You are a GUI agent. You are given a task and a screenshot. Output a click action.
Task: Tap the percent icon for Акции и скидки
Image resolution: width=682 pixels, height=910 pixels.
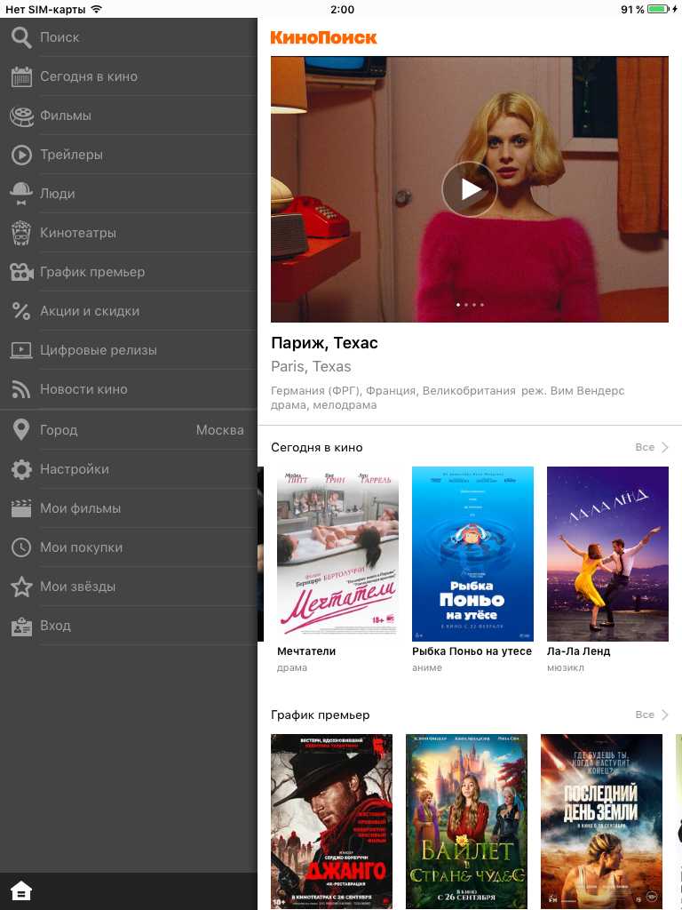pos(21,311)
